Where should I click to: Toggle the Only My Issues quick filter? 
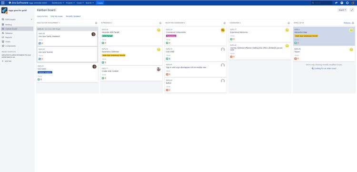(57, 16)
